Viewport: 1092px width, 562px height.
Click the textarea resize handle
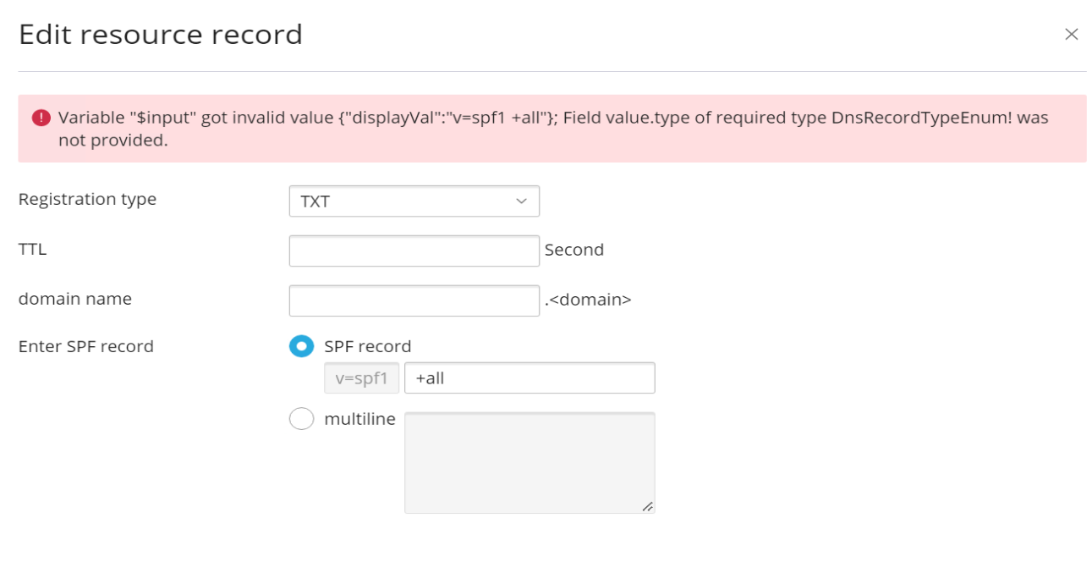pos(647,506)
